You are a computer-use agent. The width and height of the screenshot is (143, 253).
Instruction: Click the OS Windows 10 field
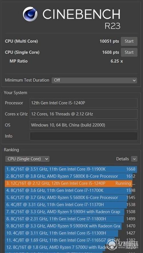tap(84, 125)
